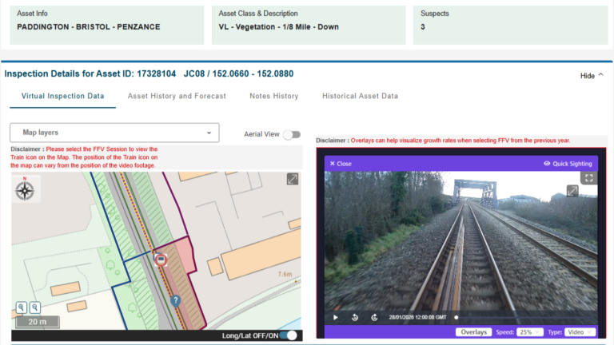This screenshot has width=614, height=345.
Task: Rewind the video a few seconds
Action: [355, 317]
